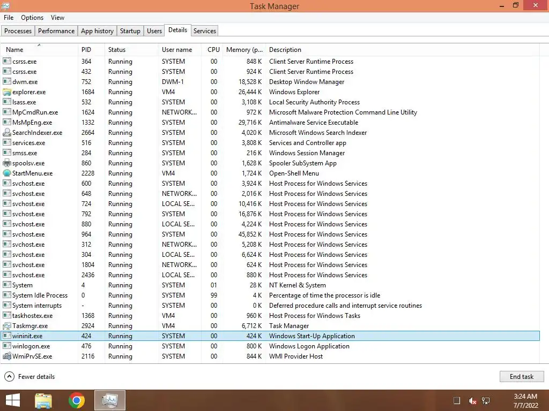Click the spoolsv.exe printer icon
The width and height of the screenshot is (549, 411).
click(6, 163)
